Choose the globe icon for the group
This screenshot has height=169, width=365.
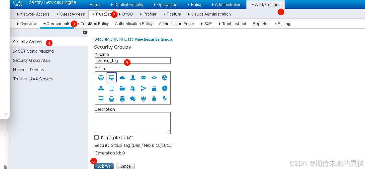(101, 78)
